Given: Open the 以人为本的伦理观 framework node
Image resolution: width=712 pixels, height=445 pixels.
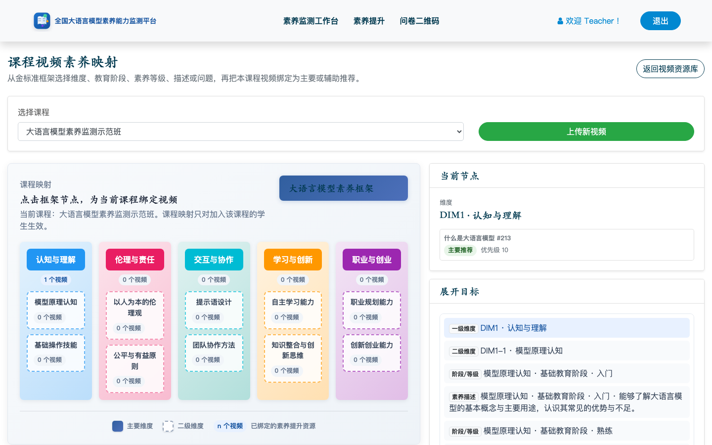Looking at the screenshot, I should (x=135, y=315).
